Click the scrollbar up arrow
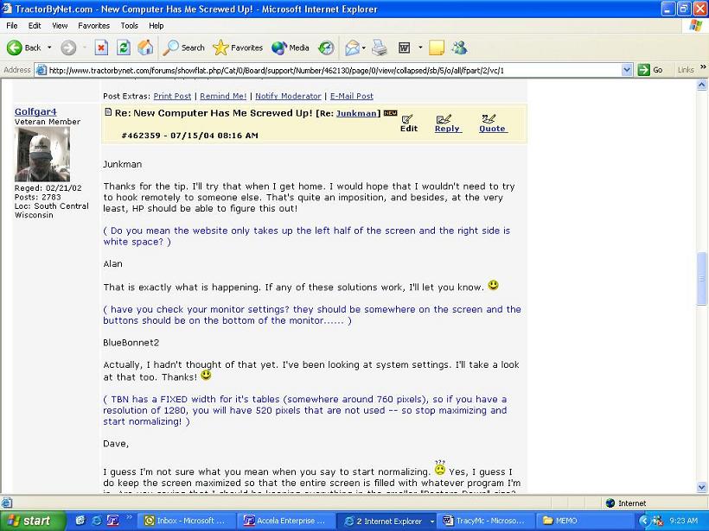Viewport: 709px width, 531px height. (702, 85)
